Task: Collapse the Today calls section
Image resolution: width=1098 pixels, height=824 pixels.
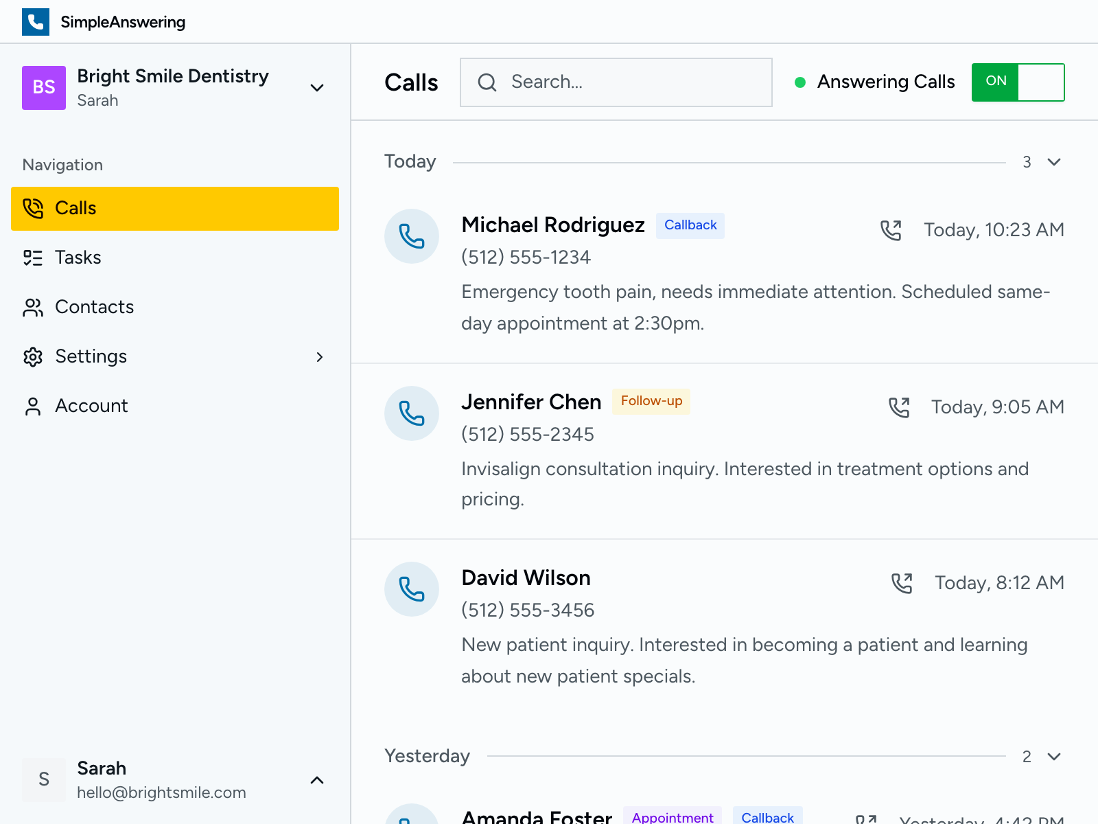Action: click(x=1053, y=162)
